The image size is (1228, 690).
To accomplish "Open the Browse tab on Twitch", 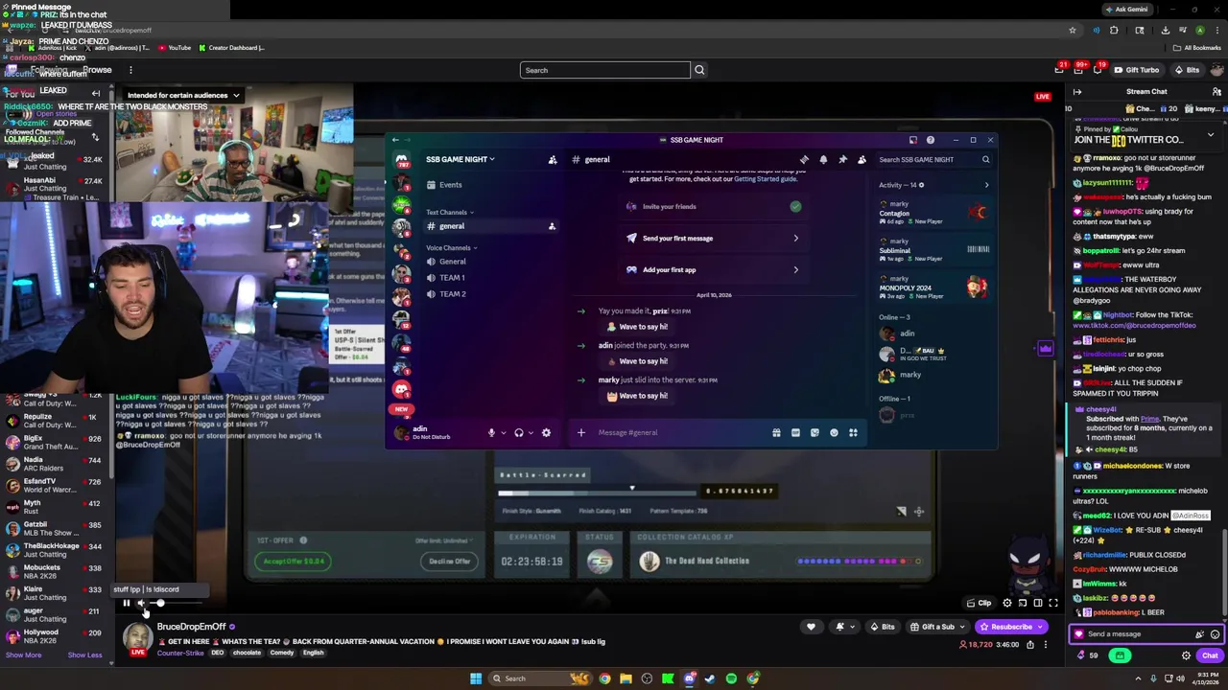I will pos(97,70).
